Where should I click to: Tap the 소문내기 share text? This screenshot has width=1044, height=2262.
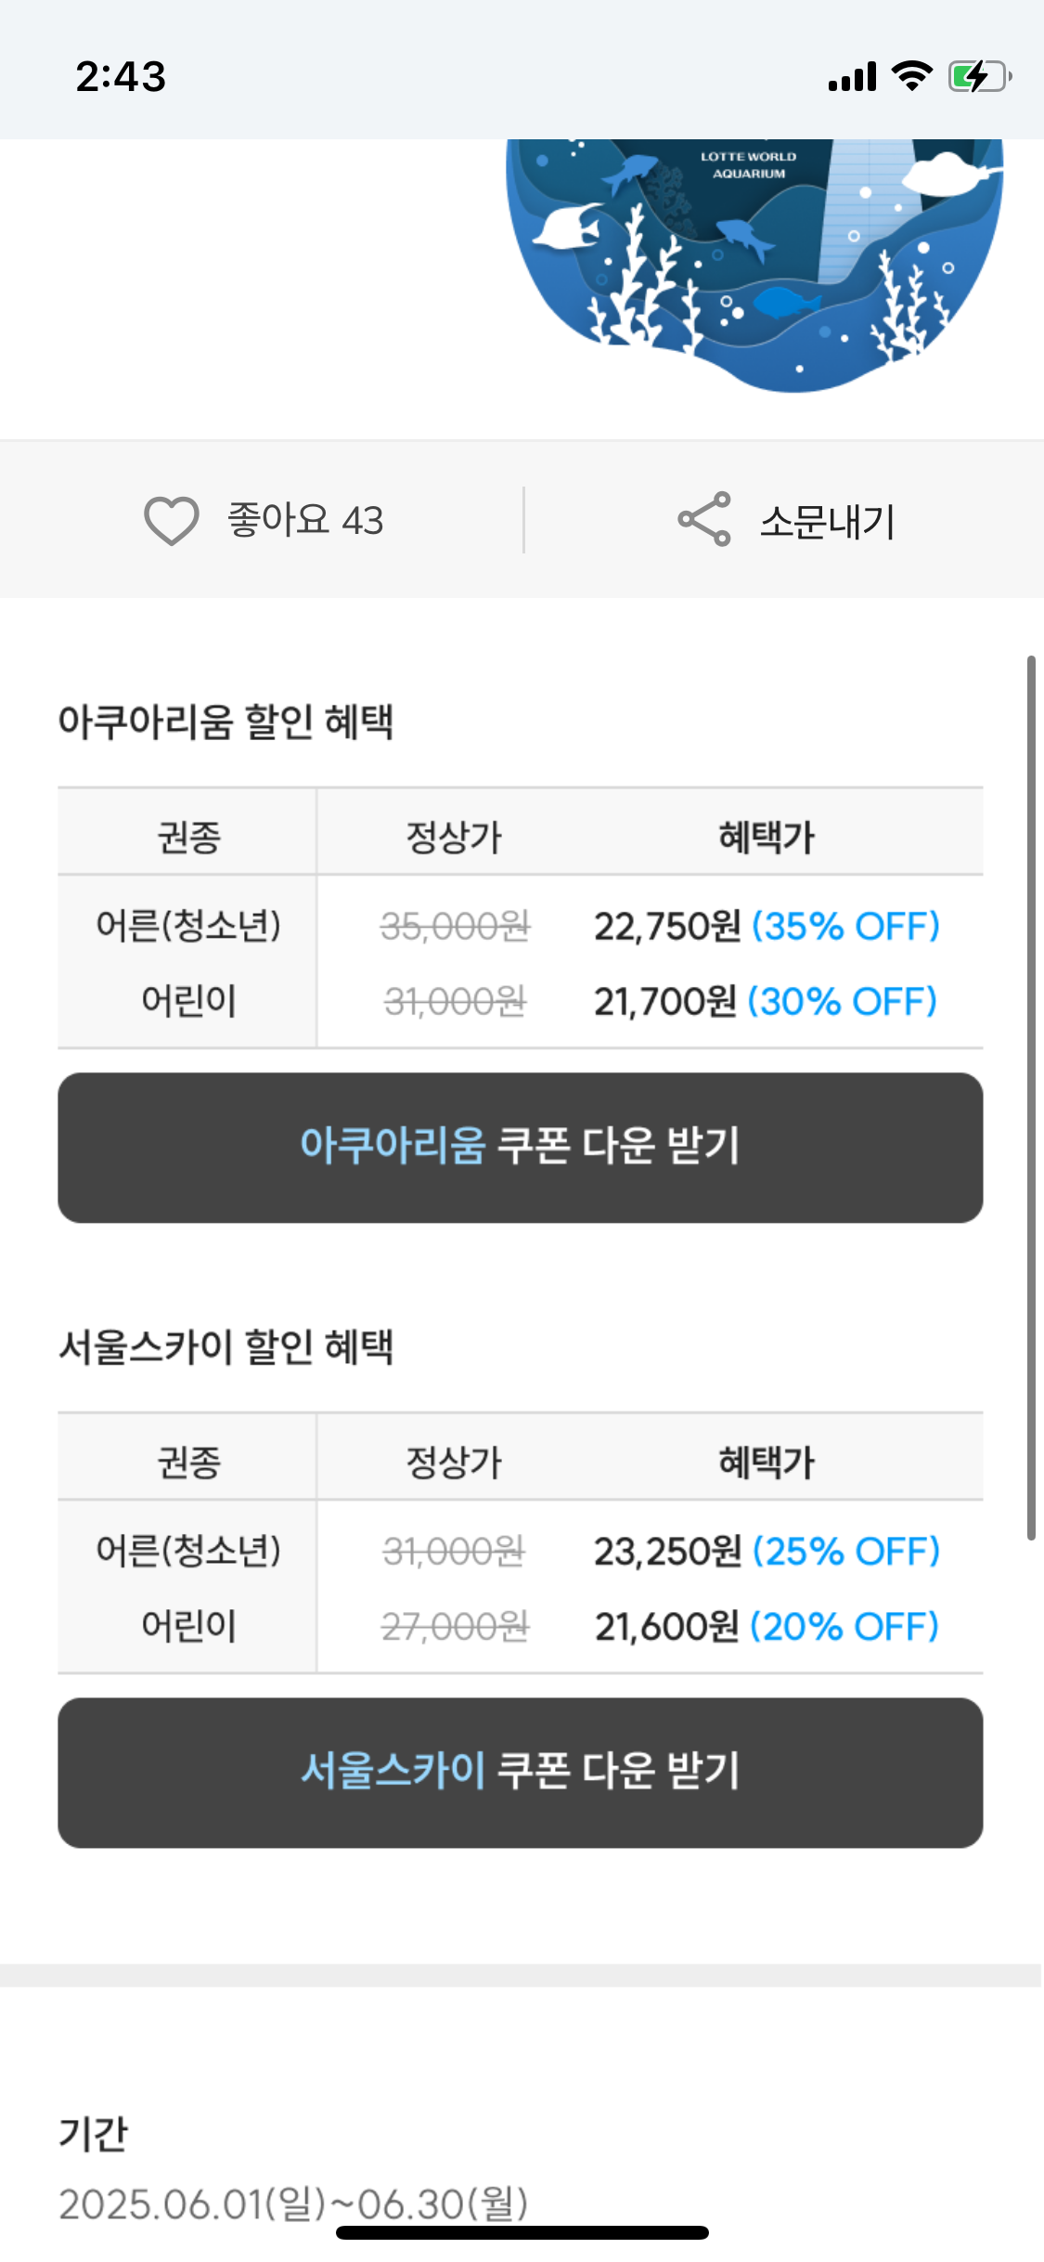[827, 521]
